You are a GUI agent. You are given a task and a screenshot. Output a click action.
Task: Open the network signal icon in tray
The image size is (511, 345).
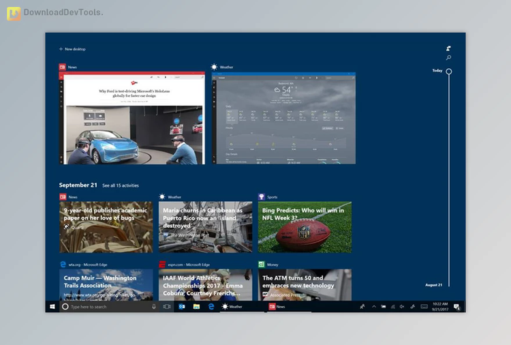point(393,307)
